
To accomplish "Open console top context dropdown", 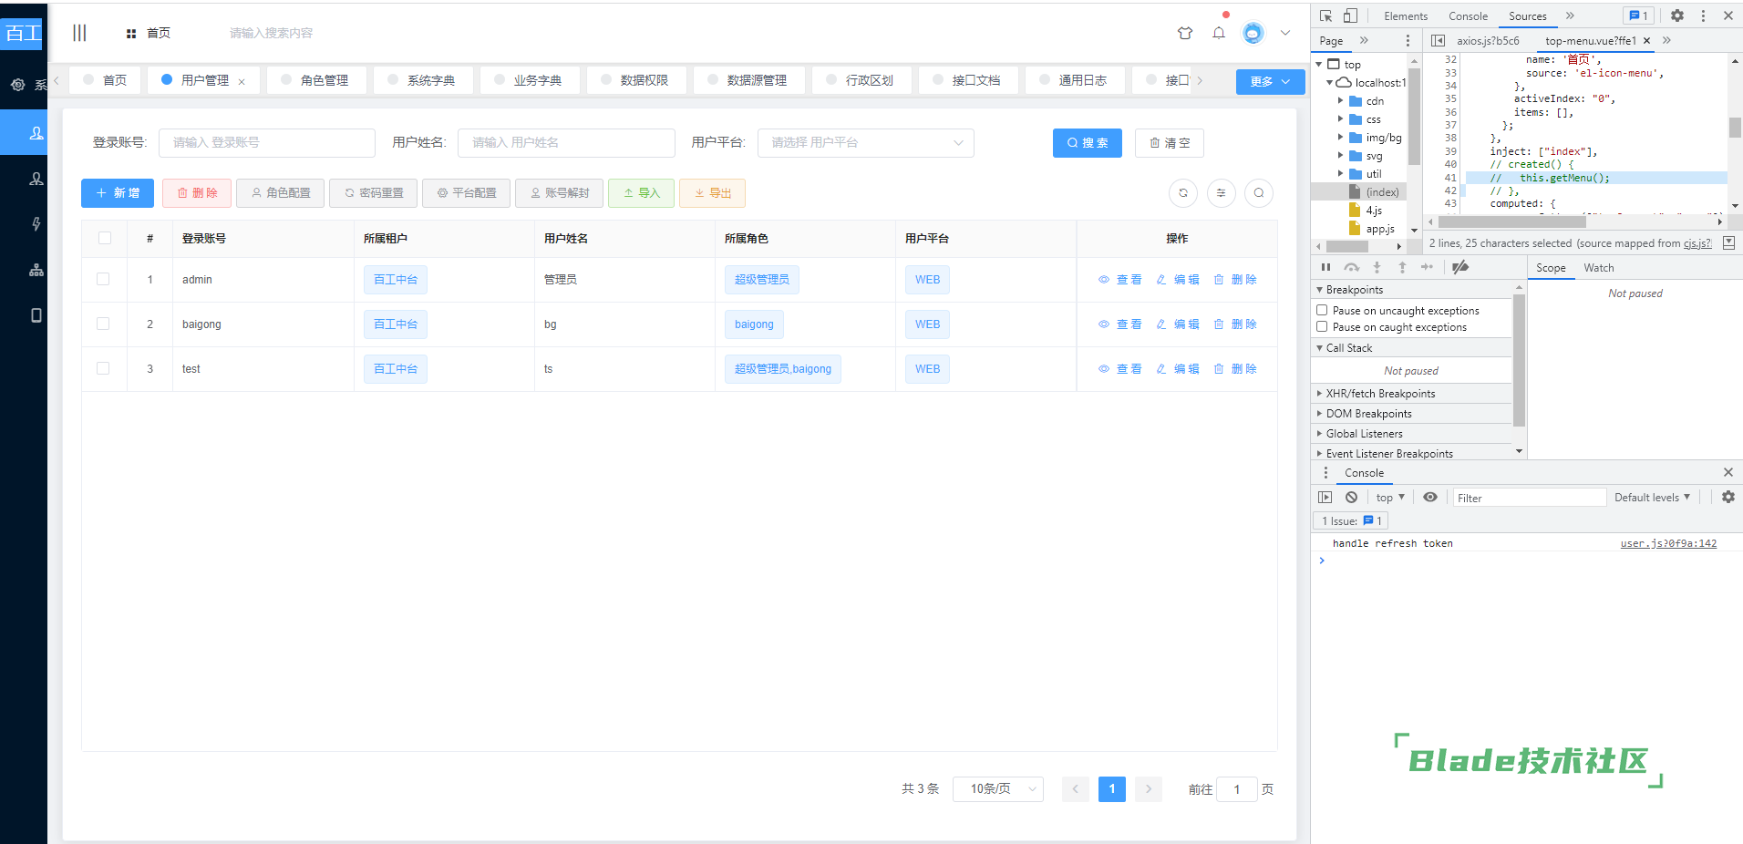I will click(x=1390, y=498).
